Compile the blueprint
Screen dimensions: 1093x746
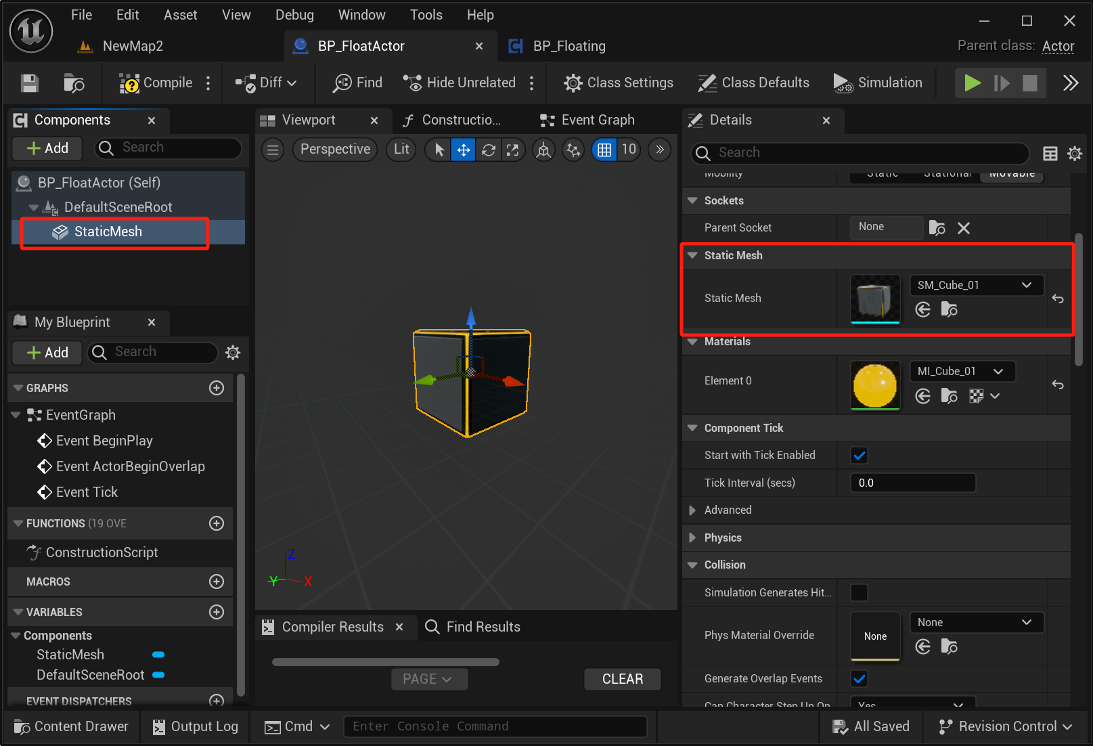coord(156,83)
